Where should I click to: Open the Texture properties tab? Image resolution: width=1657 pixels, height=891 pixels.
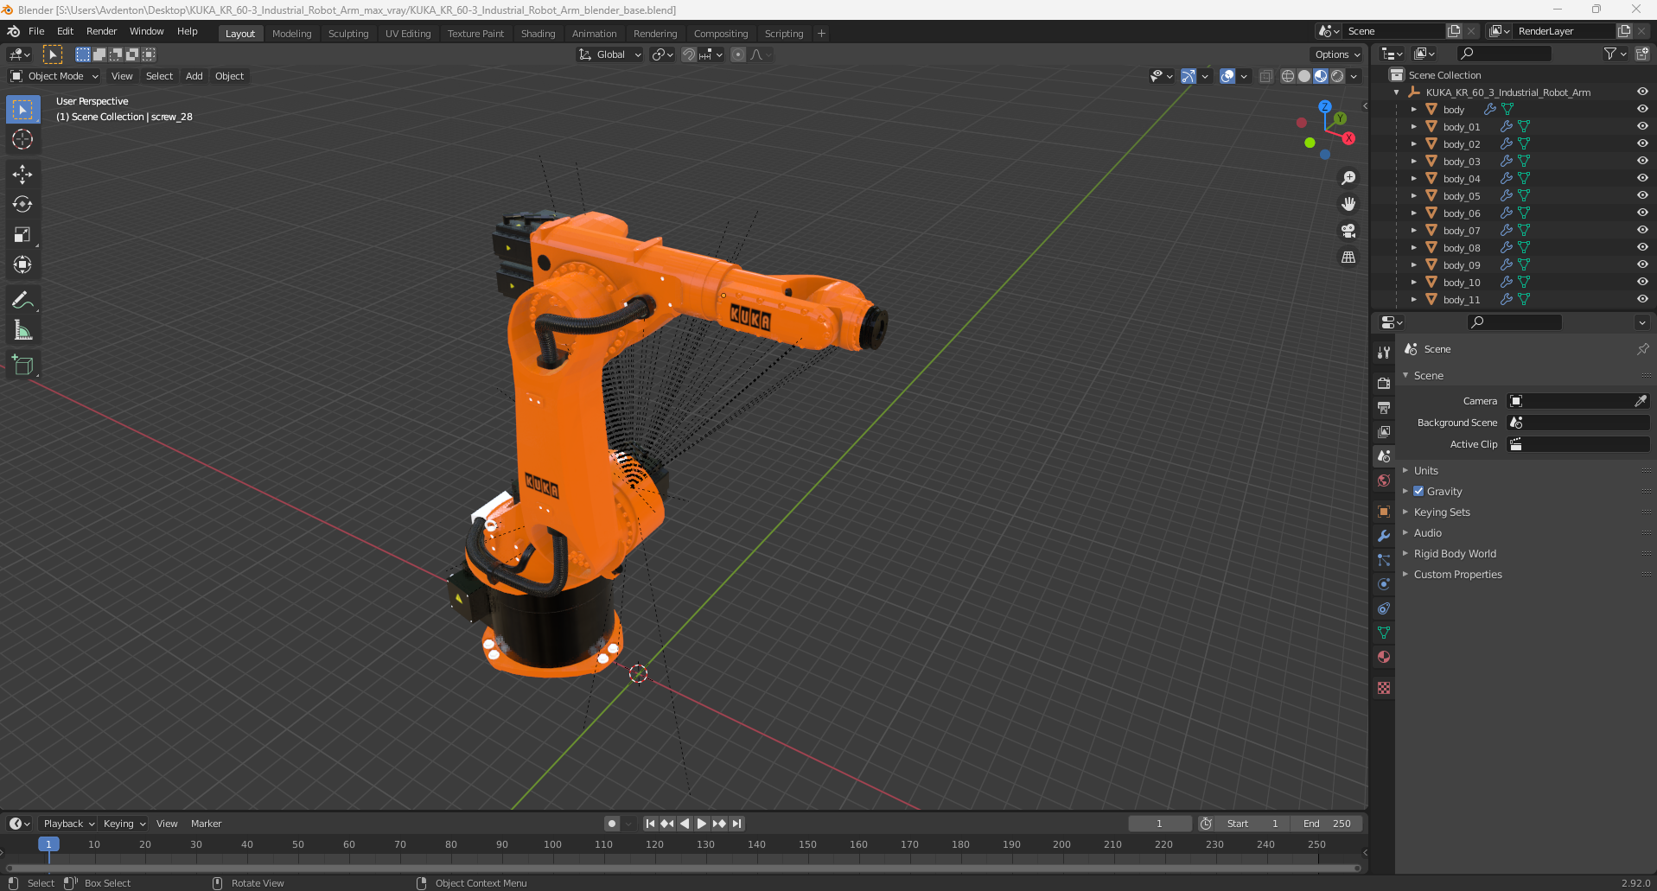tap(1384, 688)
